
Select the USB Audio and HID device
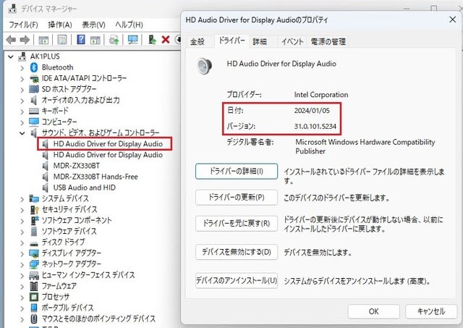tap(84, 188)
